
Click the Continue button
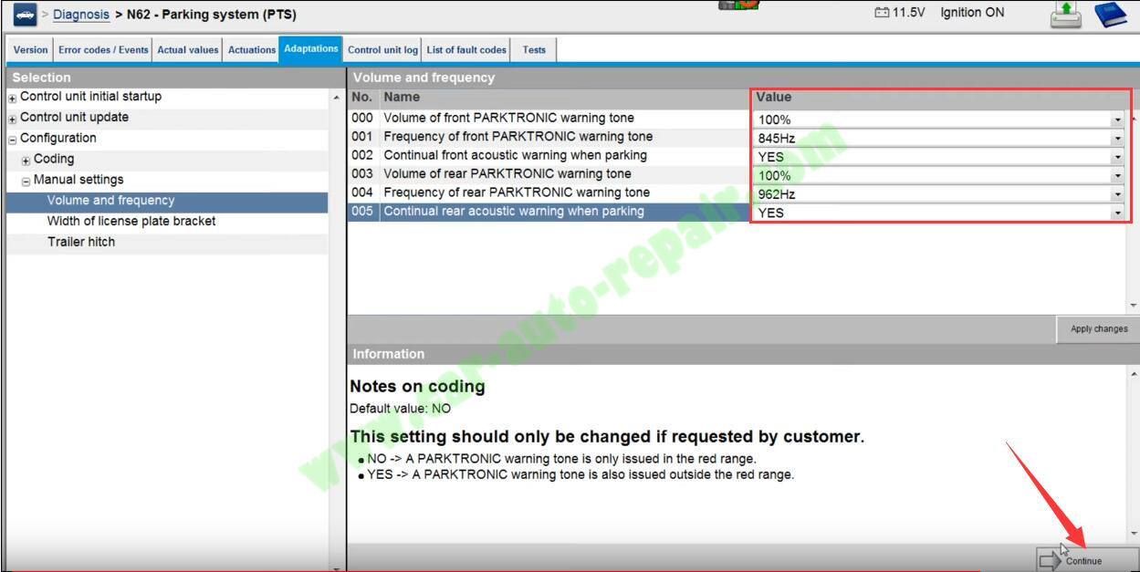tap(1087, 559)
